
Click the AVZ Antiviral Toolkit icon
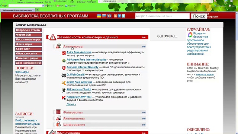[64, 90]
